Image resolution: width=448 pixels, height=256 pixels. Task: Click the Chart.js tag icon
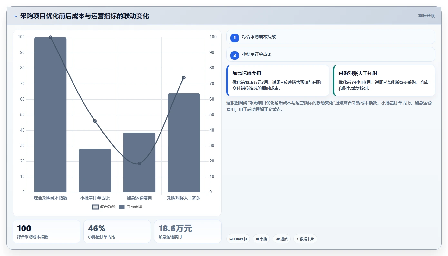231,239
